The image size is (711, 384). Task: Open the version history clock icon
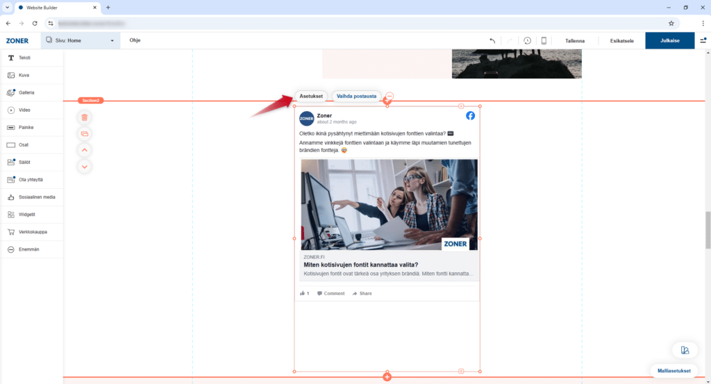527,41
